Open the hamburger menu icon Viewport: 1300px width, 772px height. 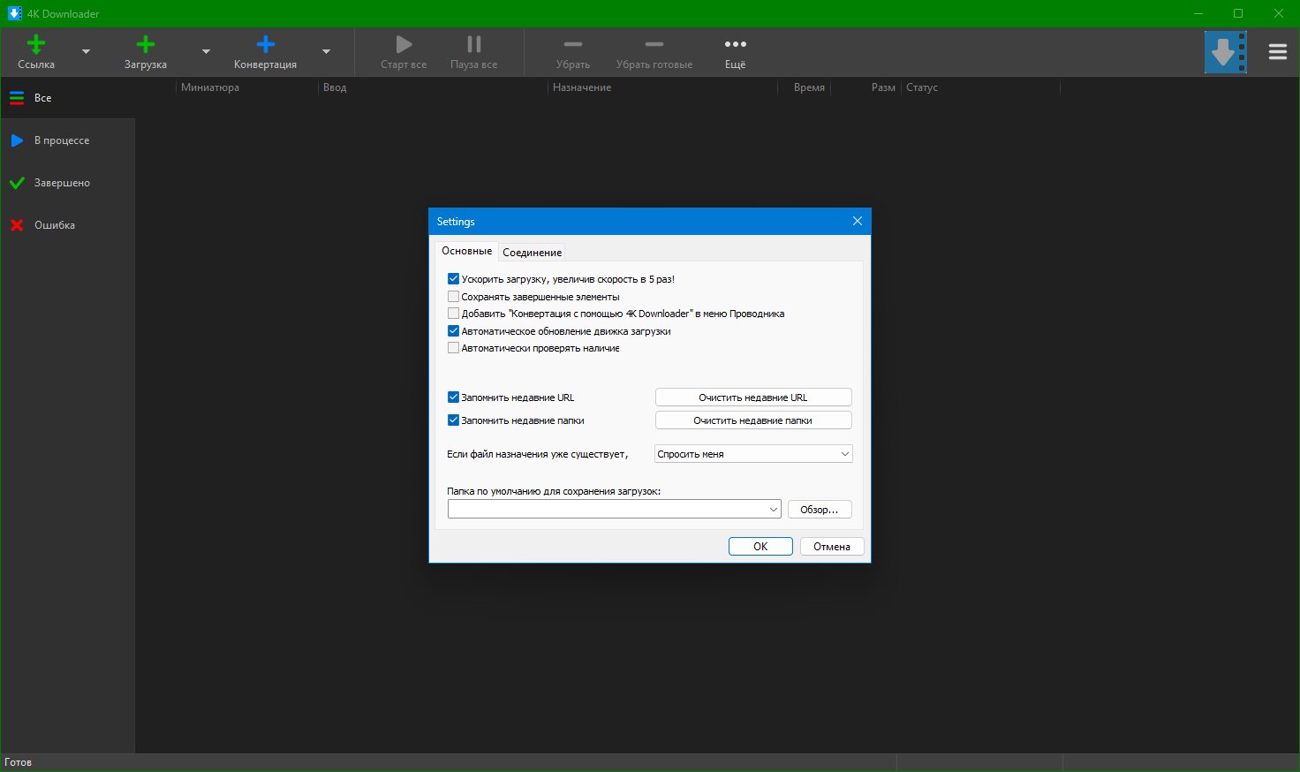pyautogui.click(x=1277, y=52)
